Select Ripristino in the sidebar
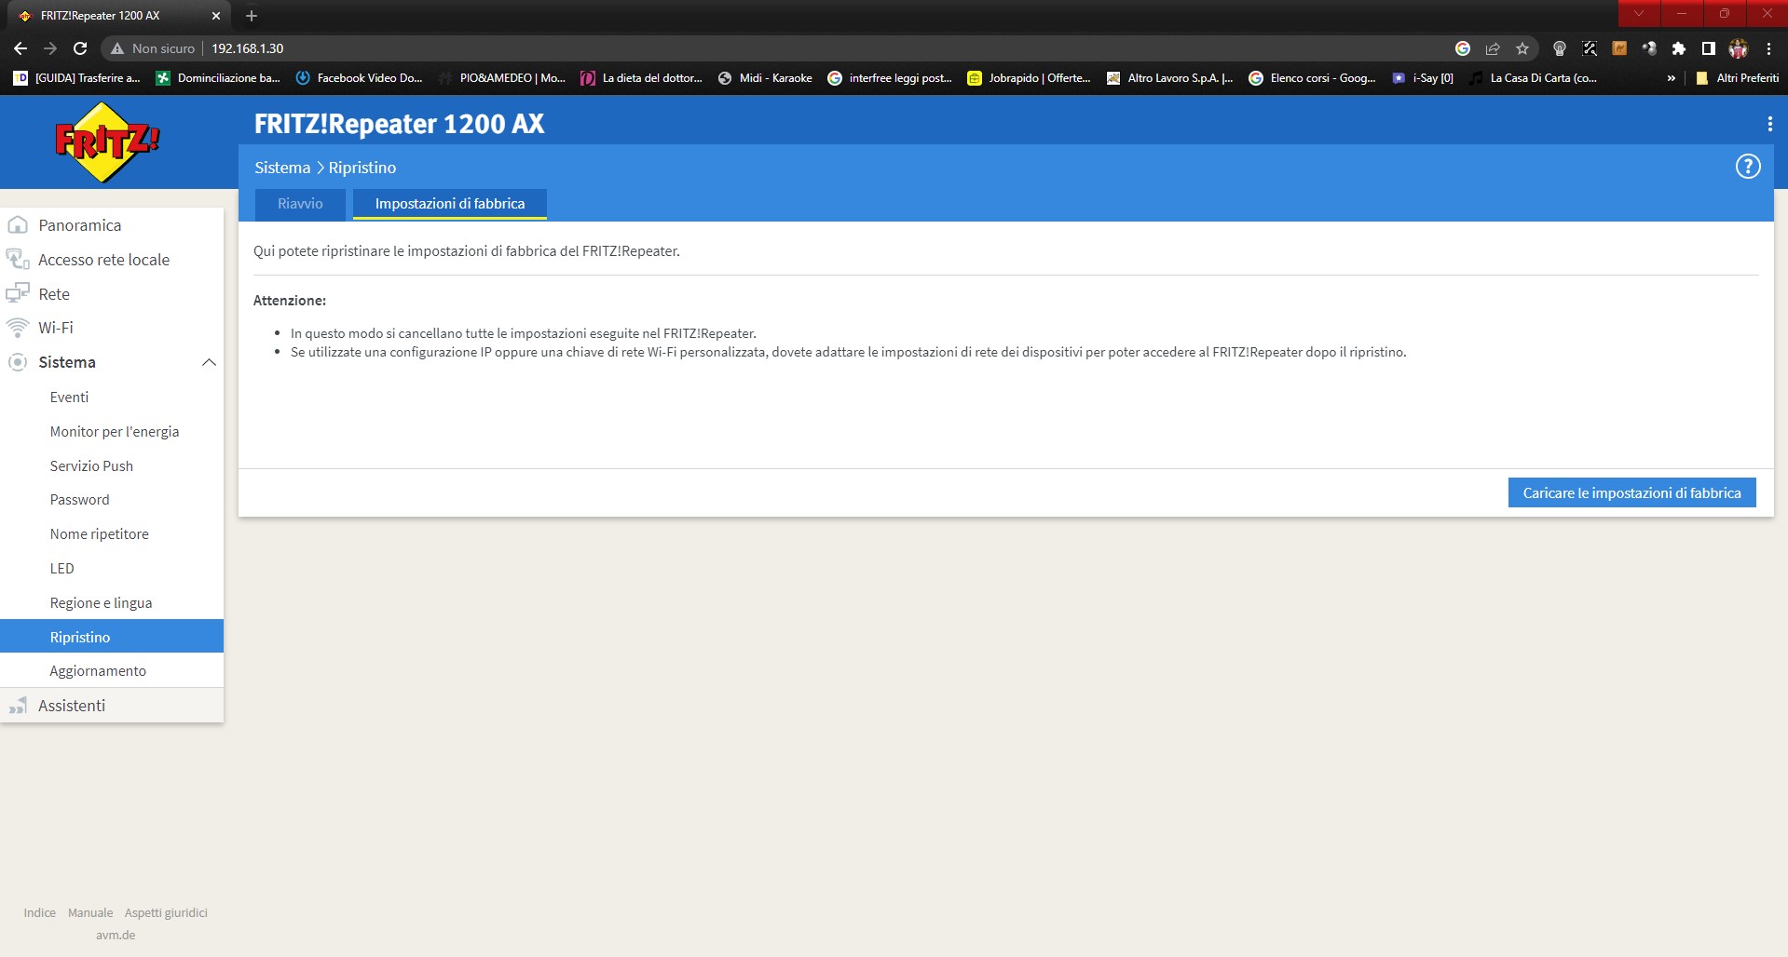 tap(112, 637)
